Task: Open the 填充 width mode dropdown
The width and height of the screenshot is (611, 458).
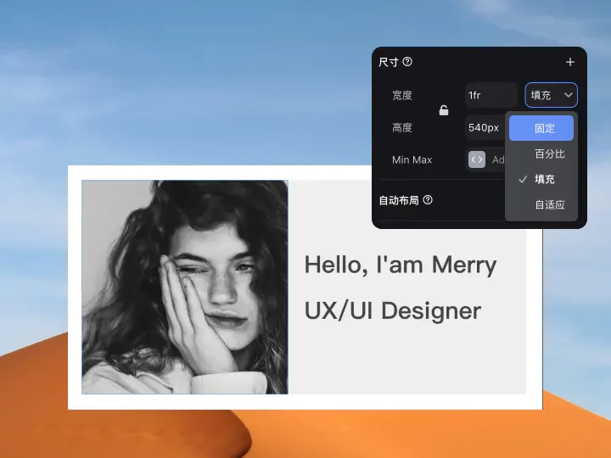Action: coord(551,95)
